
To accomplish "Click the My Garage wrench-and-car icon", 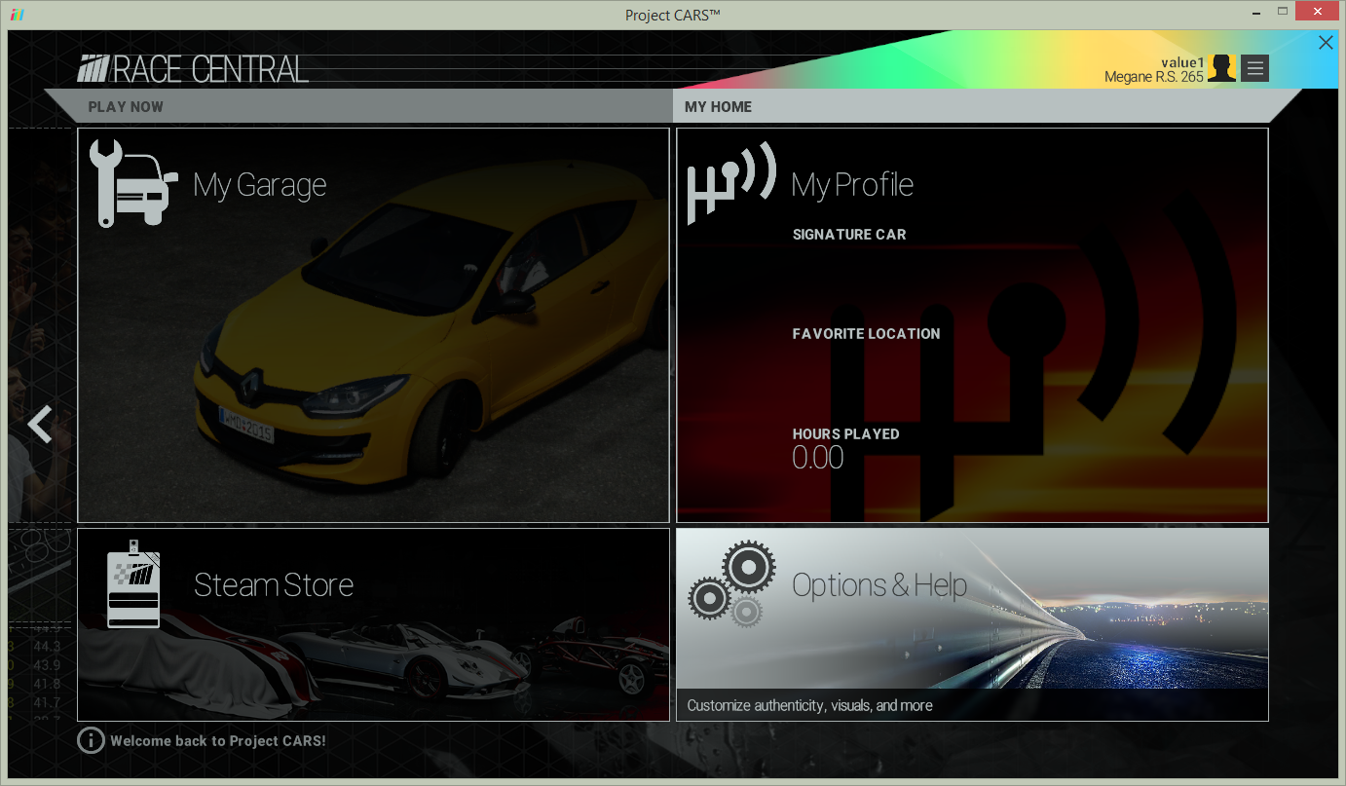I will tap(133, 183).
